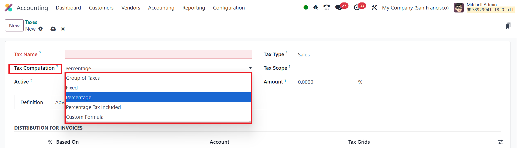Click the gear actions icon beside New
The height and width of the screenshot is (148, 517).
pos(41,29)
